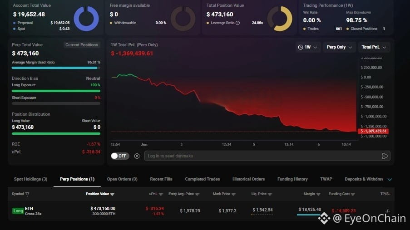Click the Trades 661 count

point(339,29)
